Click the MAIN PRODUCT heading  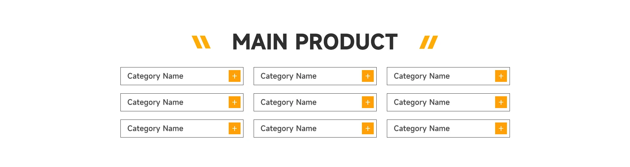coord(315,42)
